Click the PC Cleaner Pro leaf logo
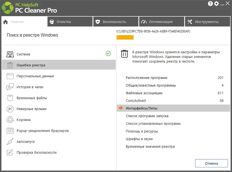Screen dimensions: 232x172 [8, 8]
